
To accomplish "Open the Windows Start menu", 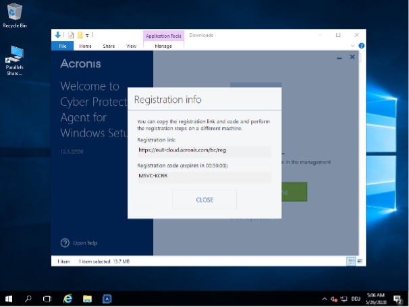I will tap(9, 299).
